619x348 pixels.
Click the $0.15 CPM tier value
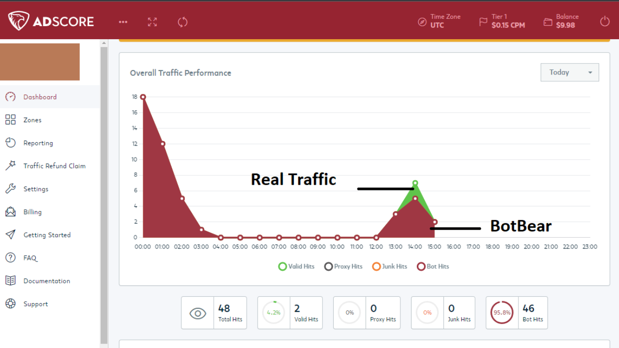508,25
